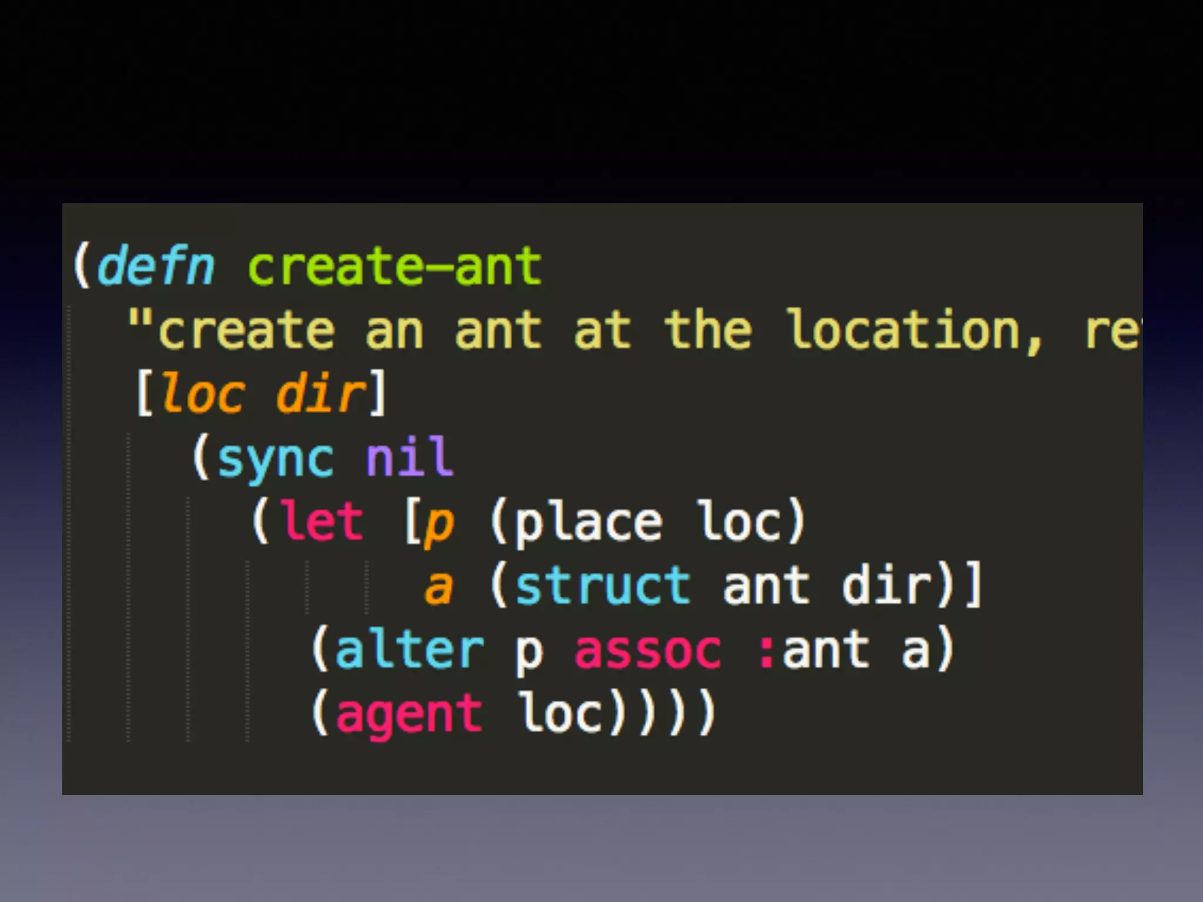Click the blue 'alter' keyword
This screenshot has height=902, width=1203.
click(x=409, y=649)
